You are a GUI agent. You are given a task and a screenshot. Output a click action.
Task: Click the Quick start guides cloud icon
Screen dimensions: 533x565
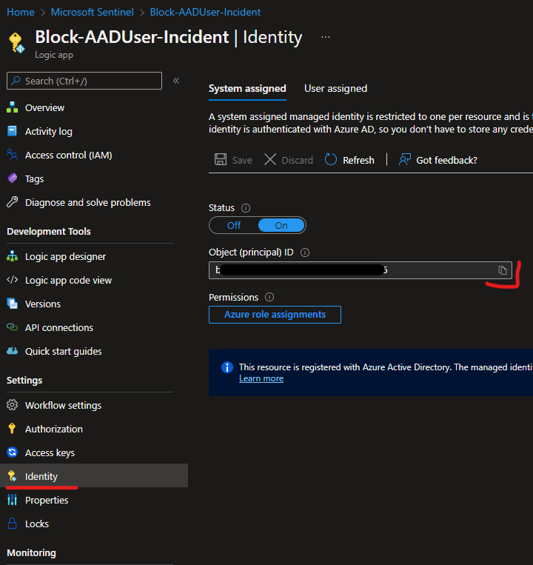pyautogui.click(x=13, y=351)
